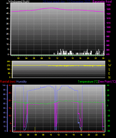Click the "Barometer (kpa)" axis title
116x138 pixels.
pyautogui.click(x=102, y=2)
